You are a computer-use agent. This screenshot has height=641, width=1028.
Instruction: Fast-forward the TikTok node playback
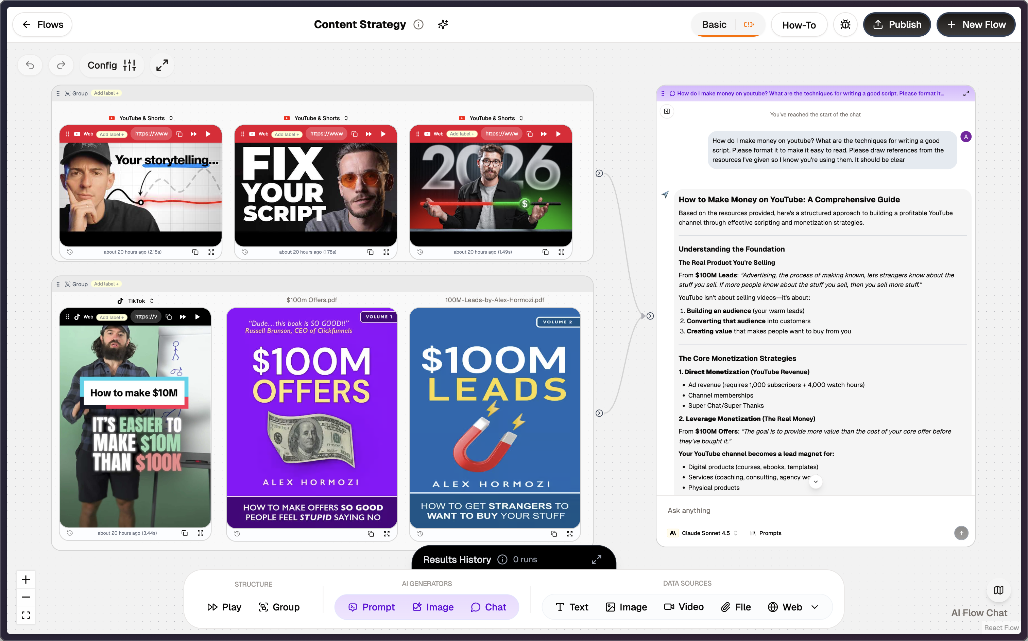coord(183,317)
